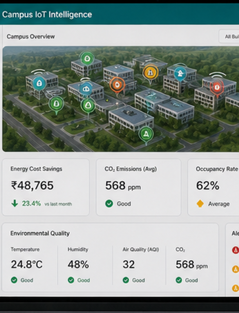Click the red alert icon in the Alerts panel
The height and width of the screenshot is (313, 239).
coord(235,250)
